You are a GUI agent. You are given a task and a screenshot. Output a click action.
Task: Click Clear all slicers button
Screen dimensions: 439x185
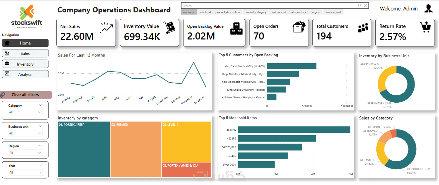26,95
